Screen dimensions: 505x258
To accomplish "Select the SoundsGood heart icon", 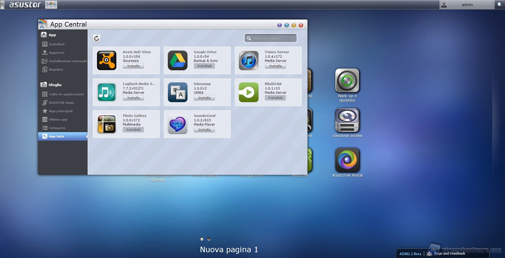I will coord(178,124).
